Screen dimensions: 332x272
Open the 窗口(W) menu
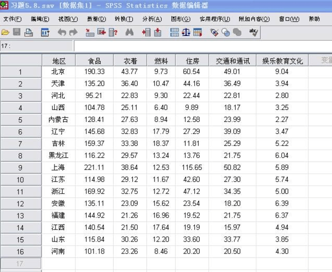(x=289, y=19)
